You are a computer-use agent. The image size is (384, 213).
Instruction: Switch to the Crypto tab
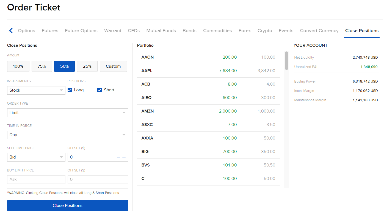264,31
